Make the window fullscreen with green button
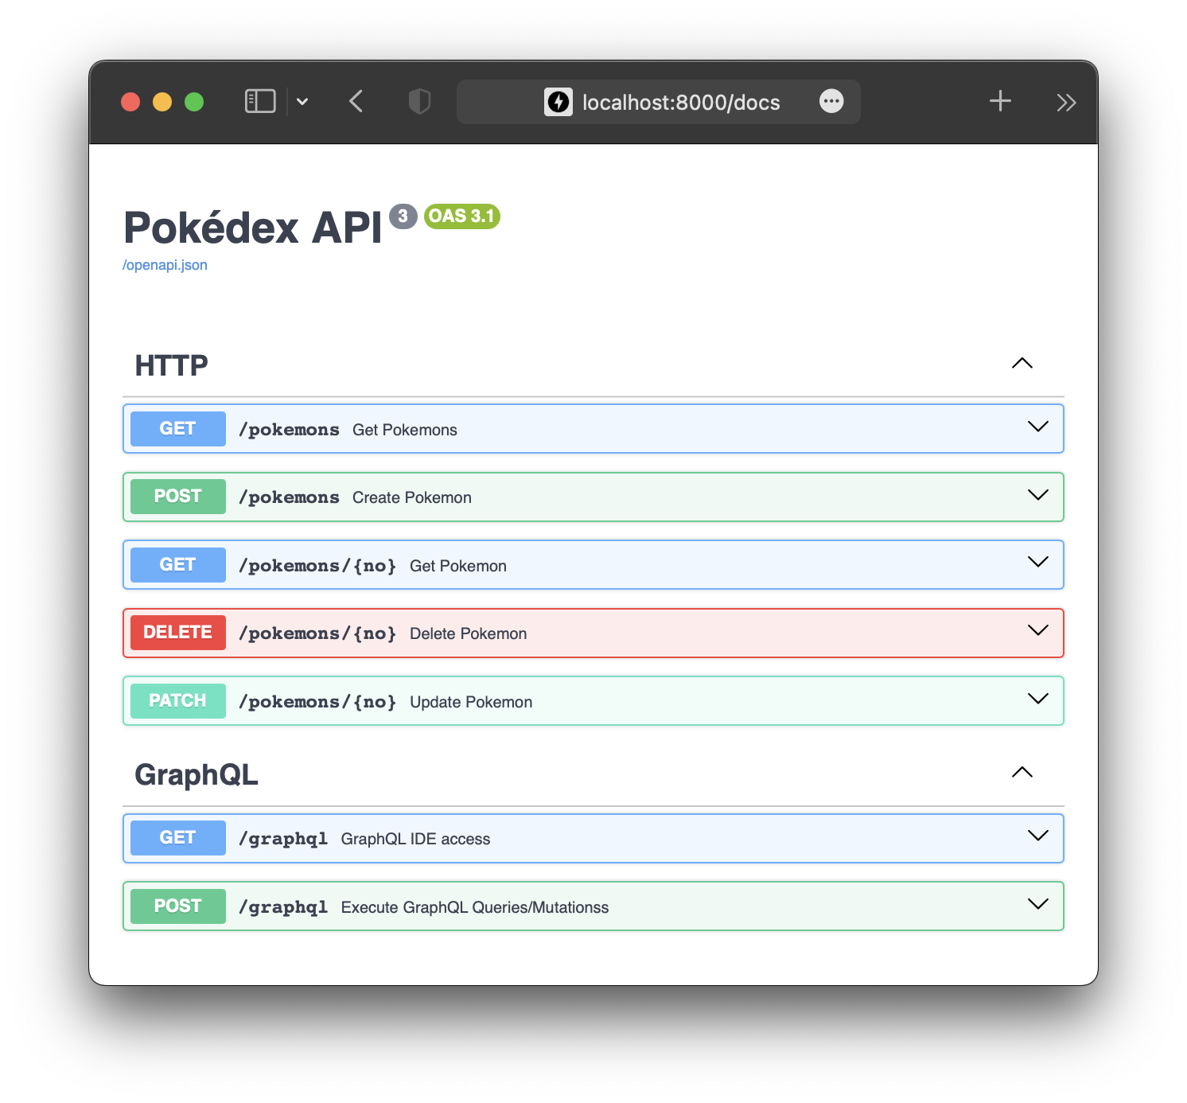 [194, 102]
